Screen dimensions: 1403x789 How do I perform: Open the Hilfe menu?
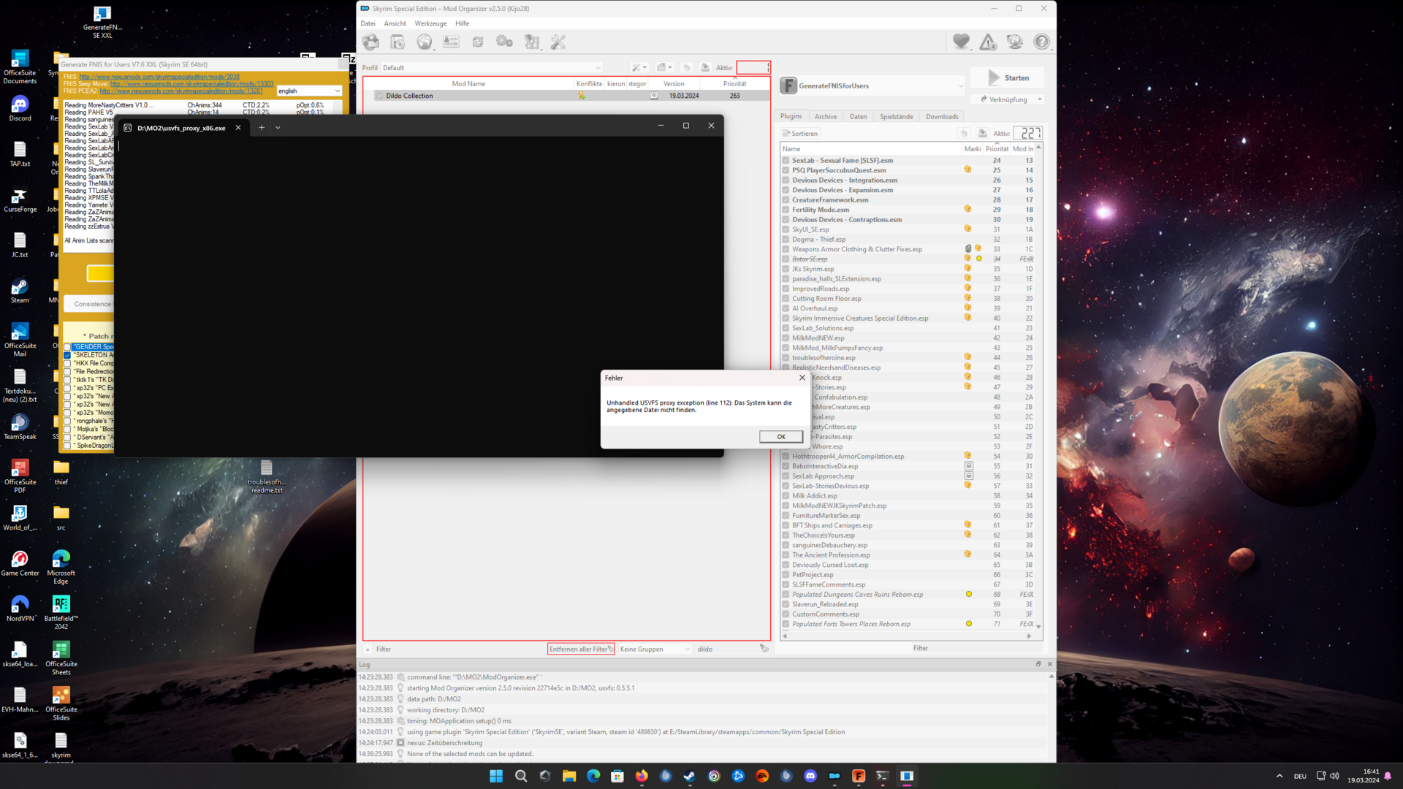point(463,23)
